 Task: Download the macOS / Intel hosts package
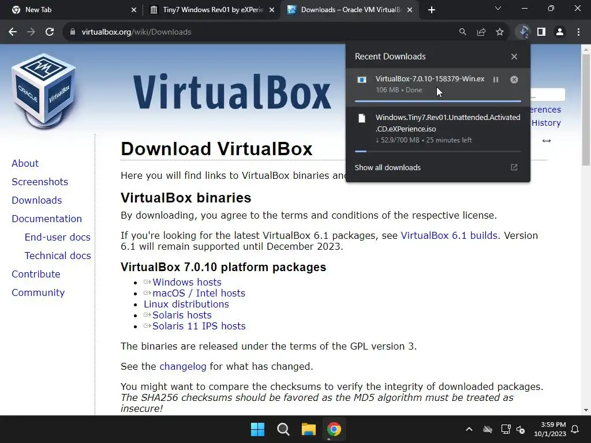pos(199,293)
